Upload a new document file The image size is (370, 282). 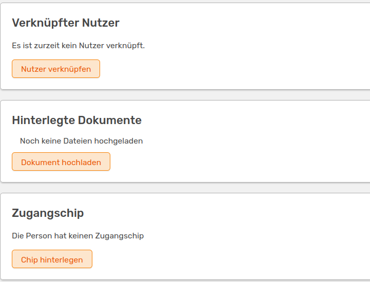click(x=61, y=162)
